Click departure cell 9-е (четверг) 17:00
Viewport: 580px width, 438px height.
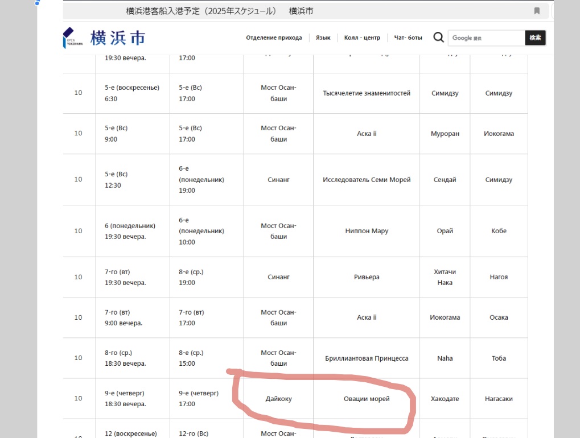click(207, 399)
